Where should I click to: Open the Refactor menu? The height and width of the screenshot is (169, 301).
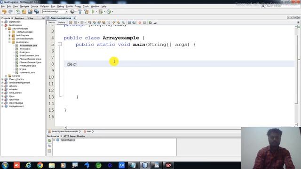pos(44,6)
